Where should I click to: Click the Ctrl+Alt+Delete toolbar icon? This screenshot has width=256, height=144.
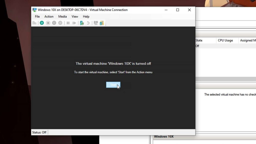[x=34, y=23]
